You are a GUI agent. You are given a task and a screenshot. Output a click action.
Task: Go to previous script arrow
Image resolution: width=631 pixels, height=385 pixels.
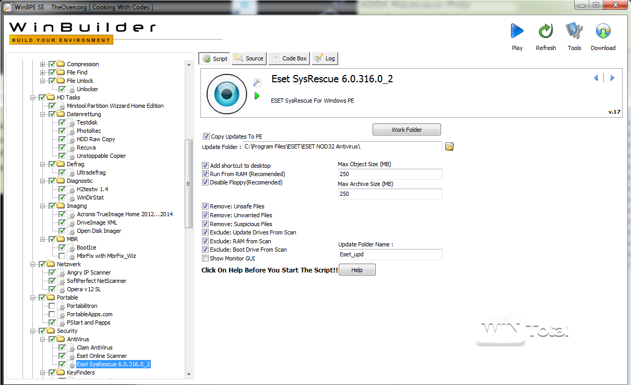[x=596, y=78]
